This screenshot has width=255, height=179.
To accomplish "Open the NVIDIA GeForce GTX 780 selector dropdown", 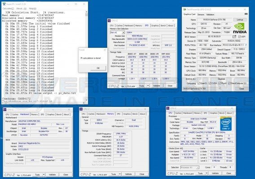I will (219, 89).
